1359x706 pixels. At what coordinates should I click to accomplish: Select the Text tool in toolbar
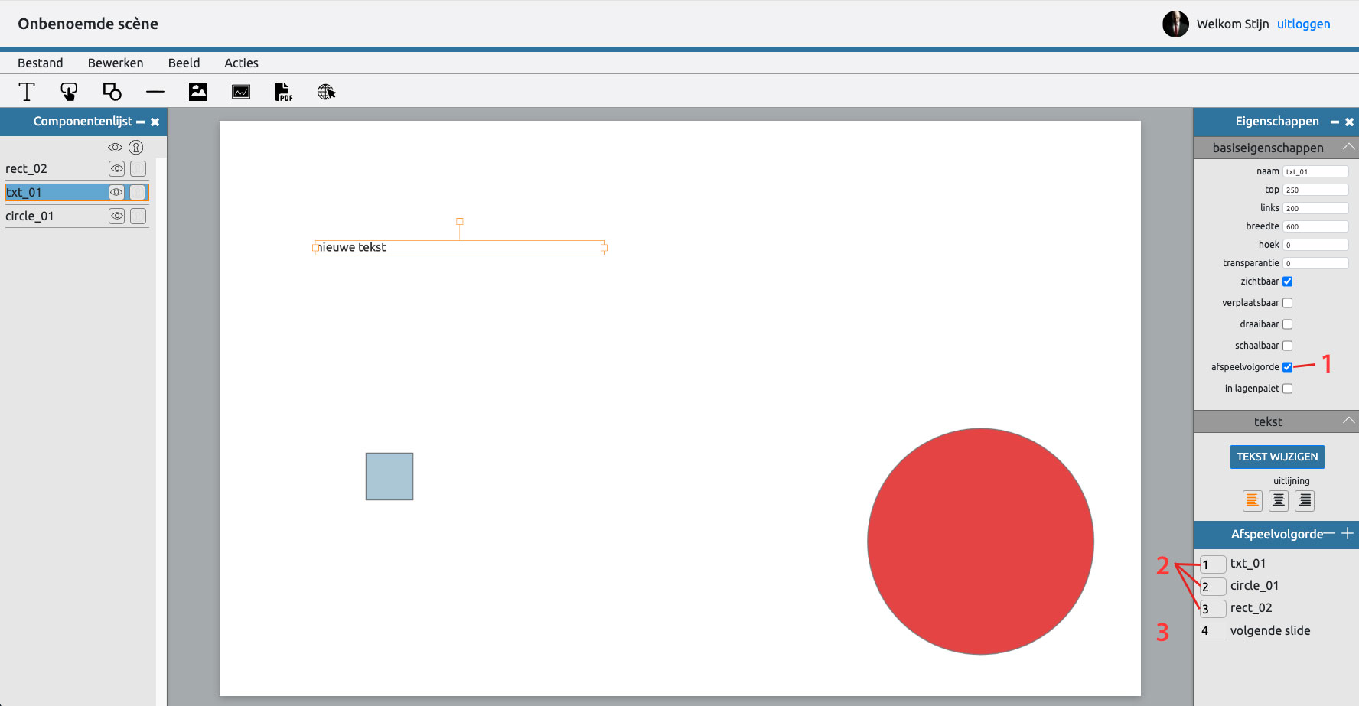(x=27, y=92)
